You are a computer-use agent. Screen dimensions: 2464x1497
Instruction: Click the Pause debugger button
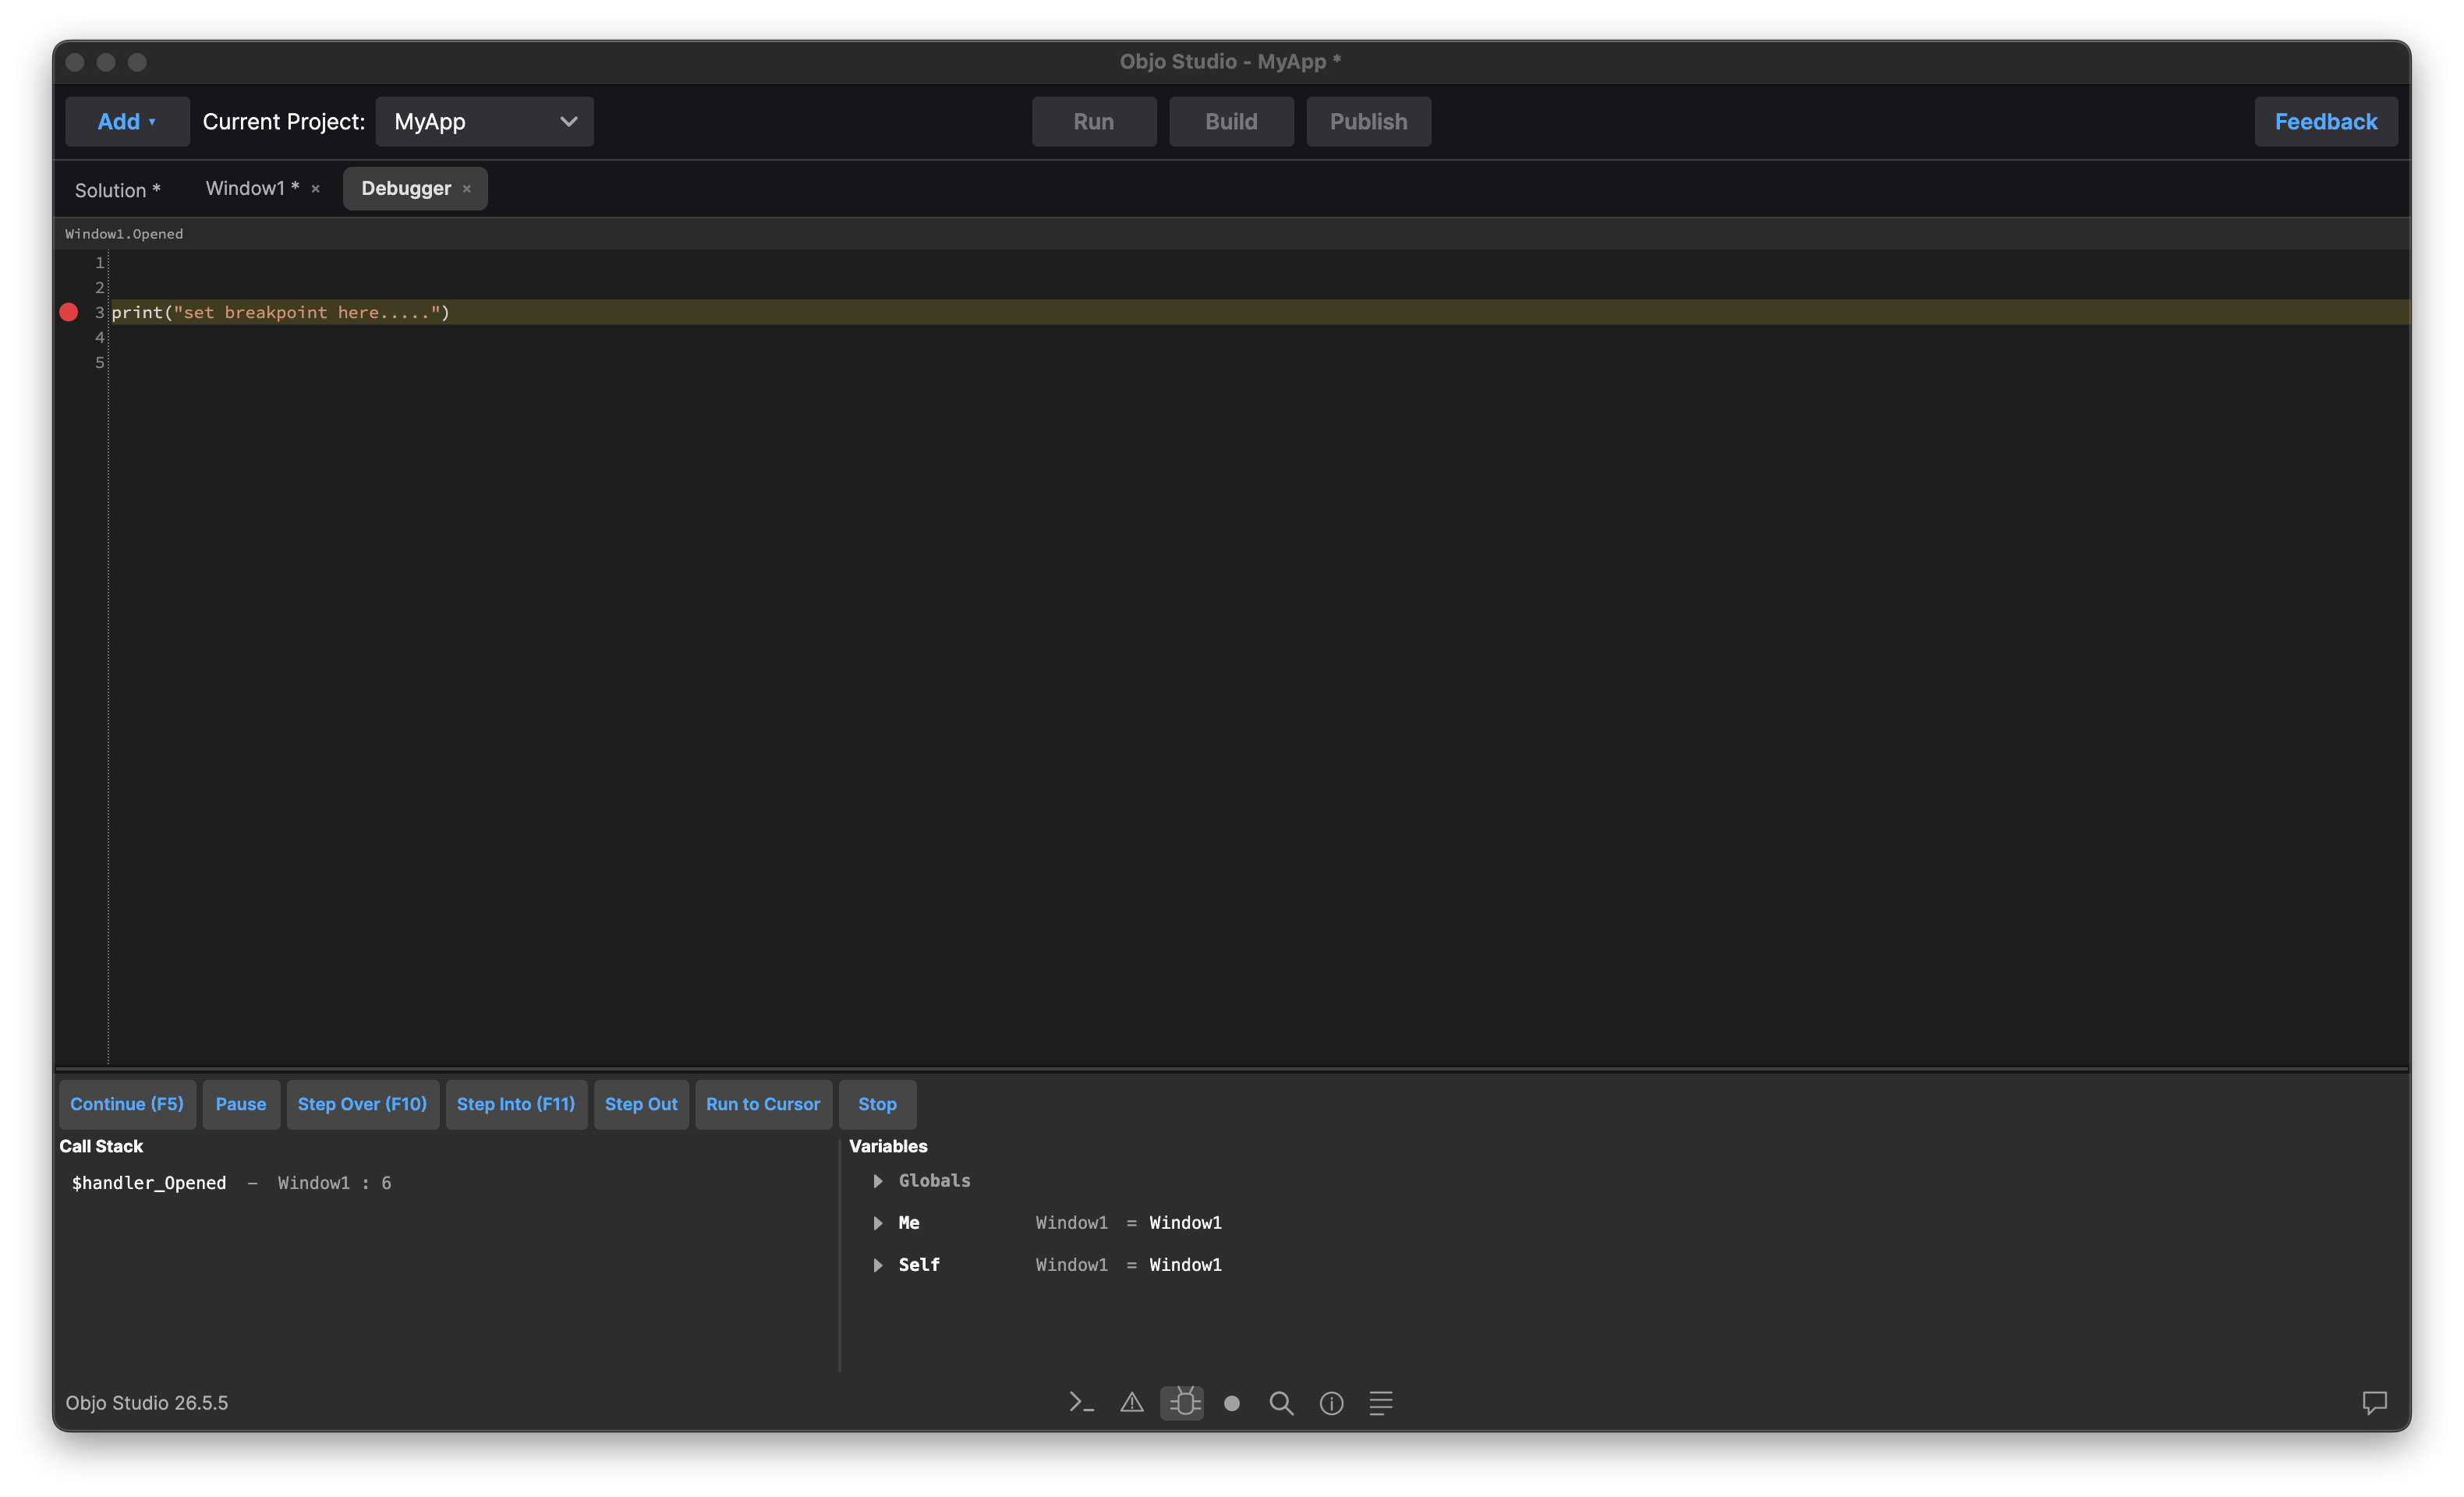coord(241,1104)
